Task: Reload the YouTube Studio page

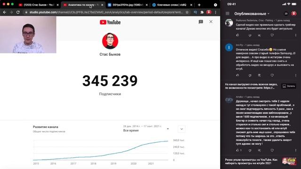Action: tap(18, 12)
